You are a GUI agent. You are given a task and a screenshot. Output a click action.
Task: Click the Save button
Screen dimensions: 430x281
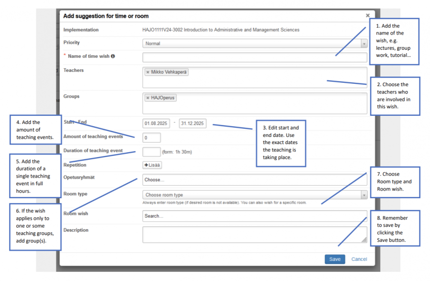coord(334,259)
